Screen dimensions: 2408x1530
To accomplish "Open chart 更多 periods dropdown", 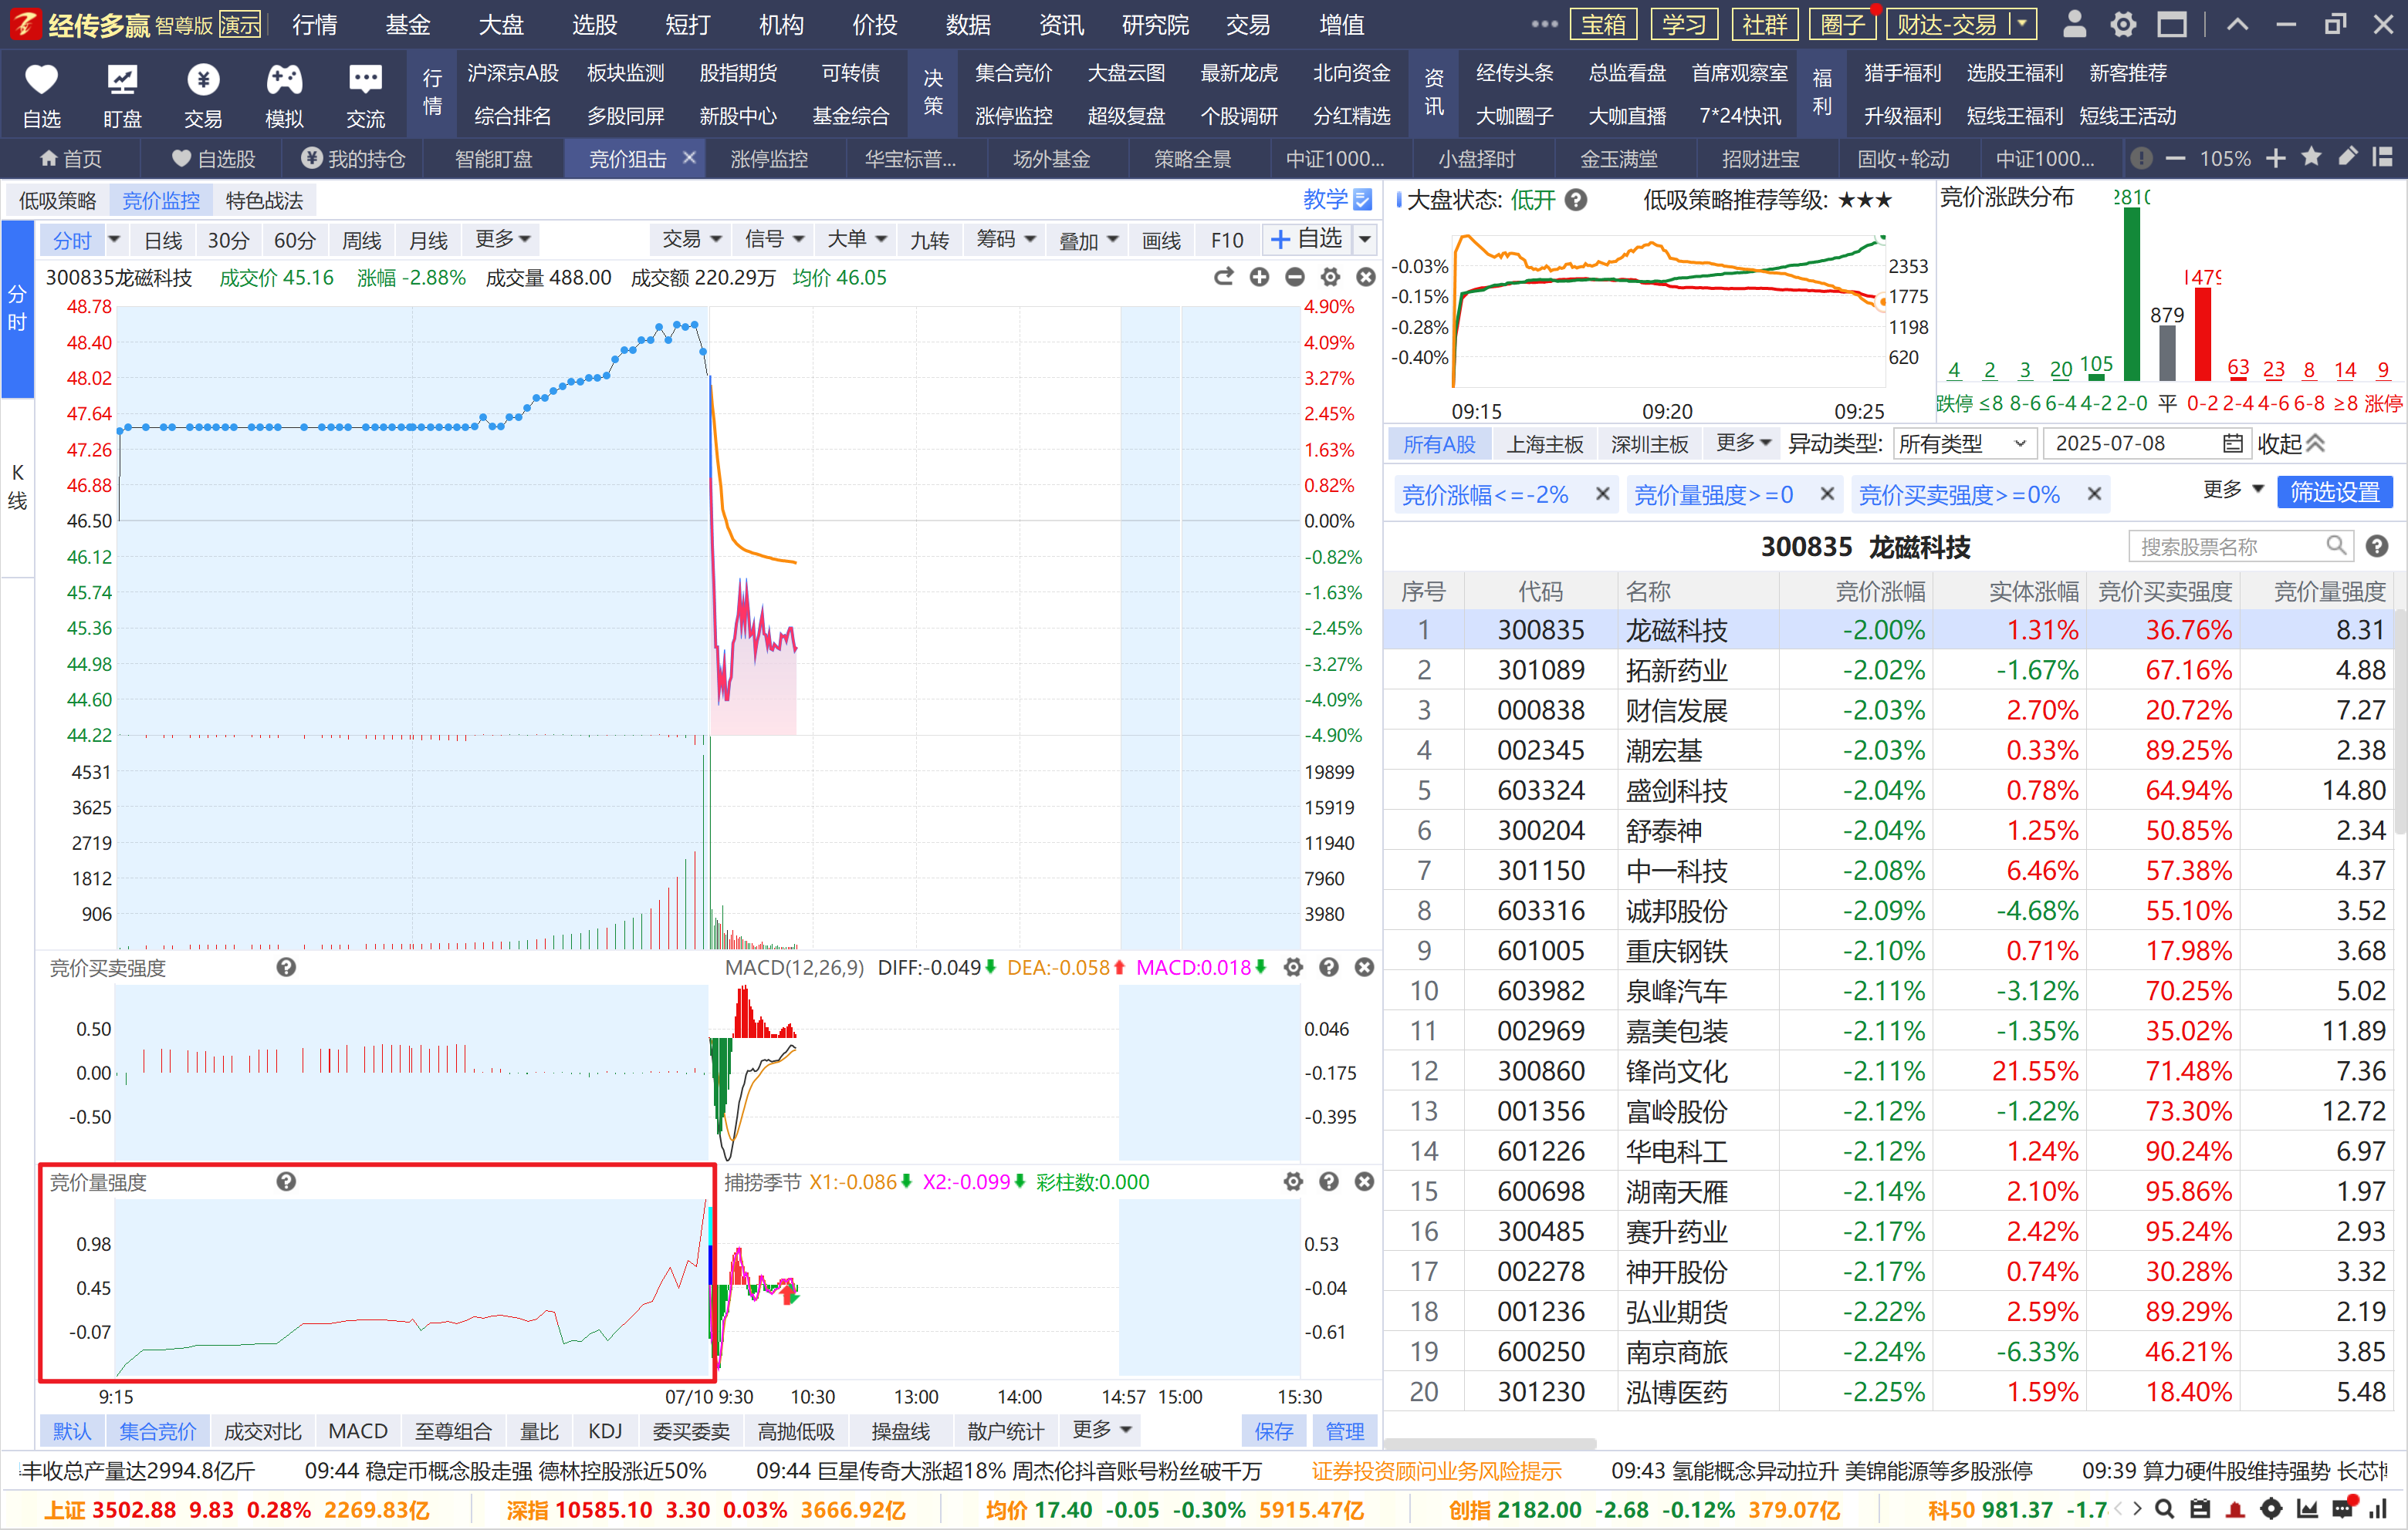I will [x=502, y=239].
